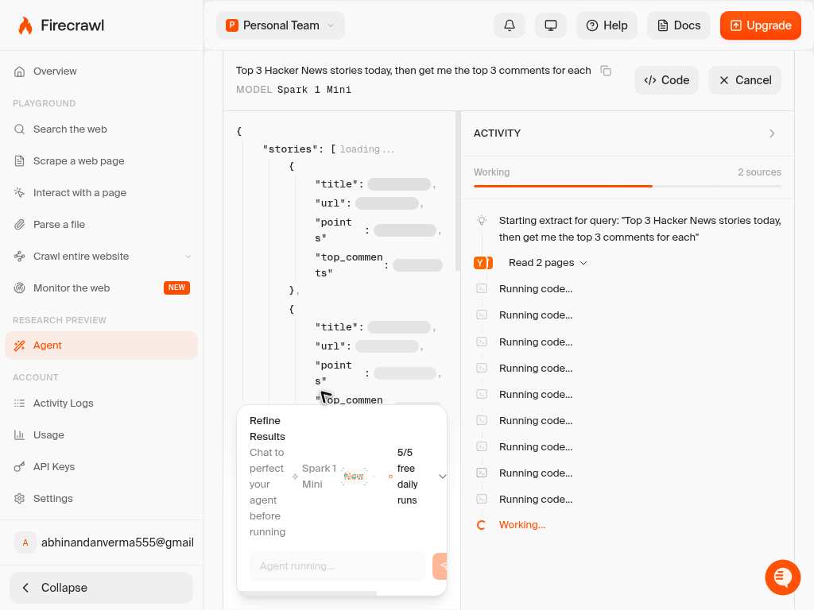Screen dimensions: 814x610
Task: Collapse the Activity panel chevron
Action: tap(772, 133)
